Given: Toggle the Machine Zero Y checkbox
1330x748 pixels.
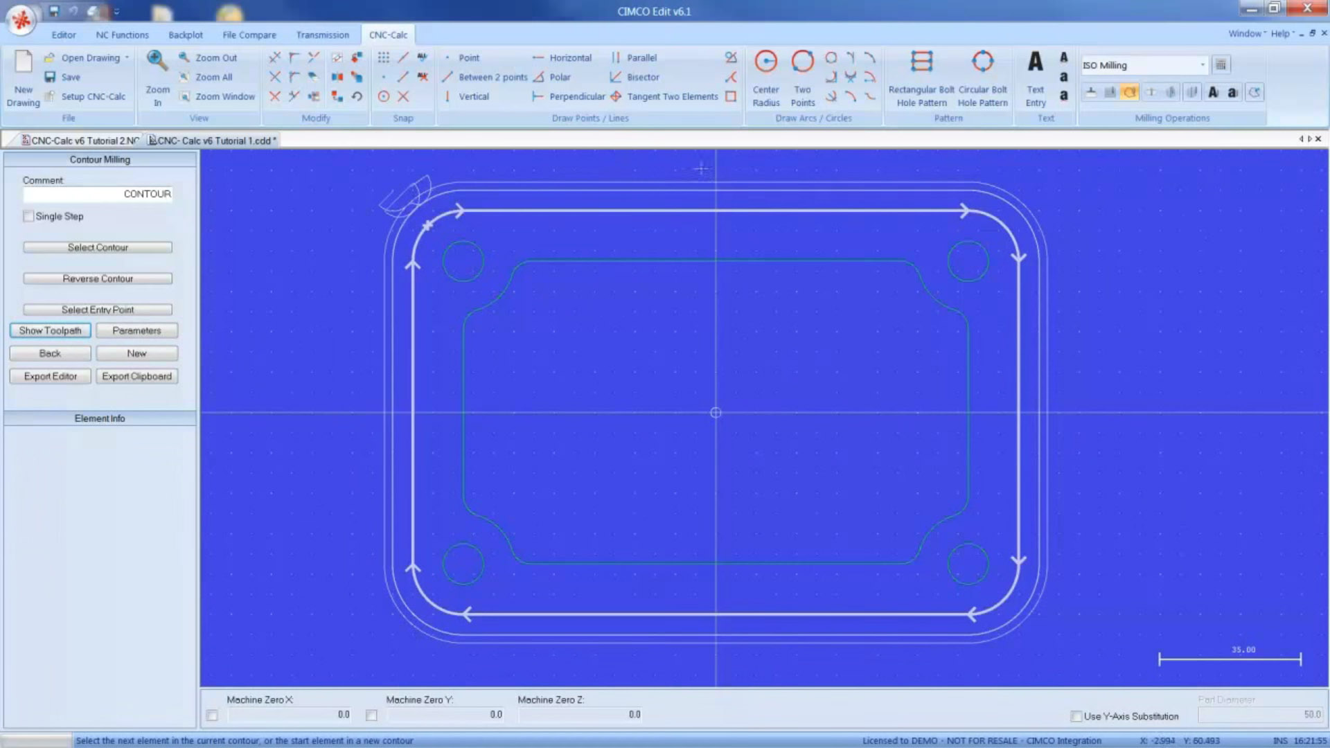Looking at the screenshot, I should [371, 715].
